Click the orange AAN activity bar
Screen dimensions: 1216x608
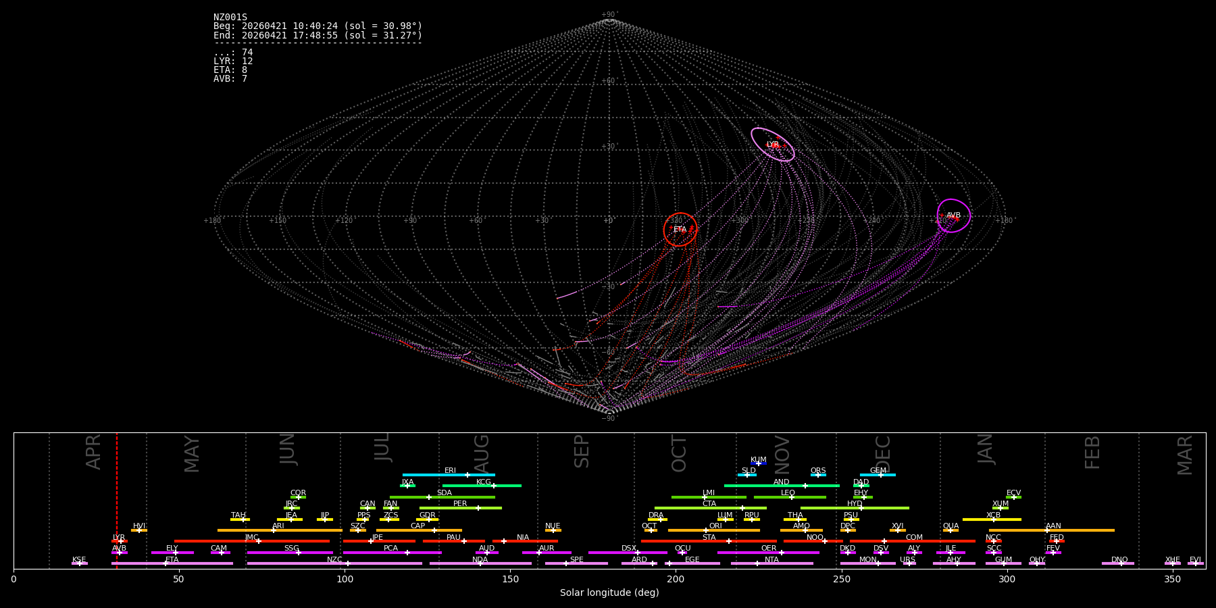[1052, 530]
